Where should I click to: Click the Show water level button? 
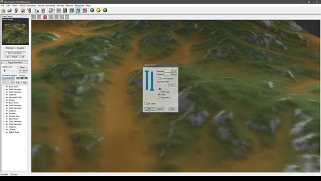click(x=22, y=67)
